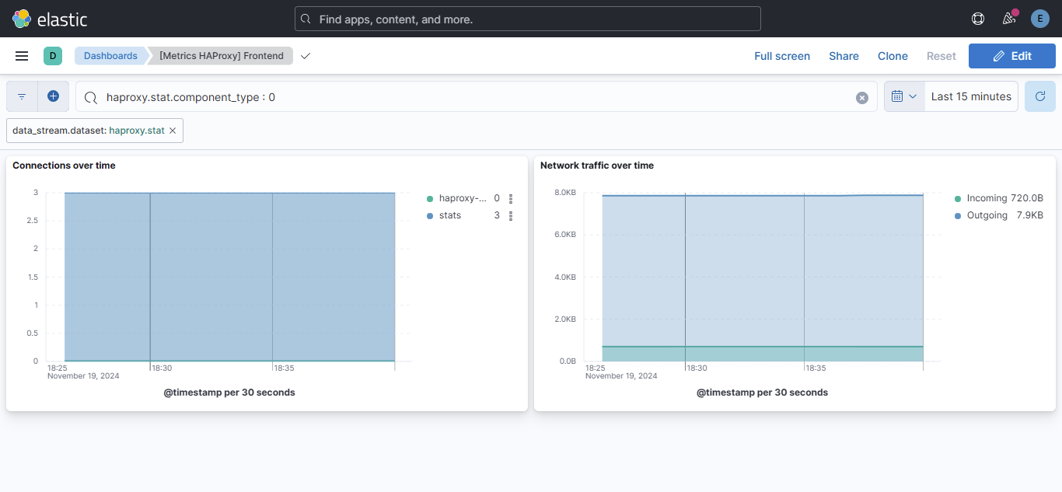Screen dimensions: 1062x492
Task: Navigate to the Dashboards breadcrumb
Action: 110,55
